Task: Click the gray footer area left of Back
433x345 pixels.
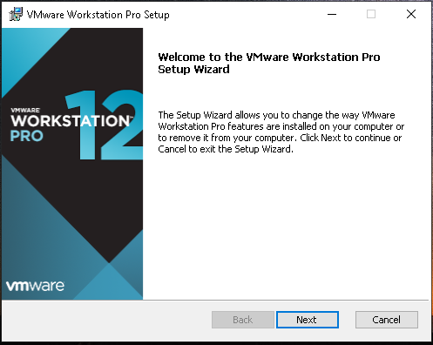Action: (x=106, y=320)
